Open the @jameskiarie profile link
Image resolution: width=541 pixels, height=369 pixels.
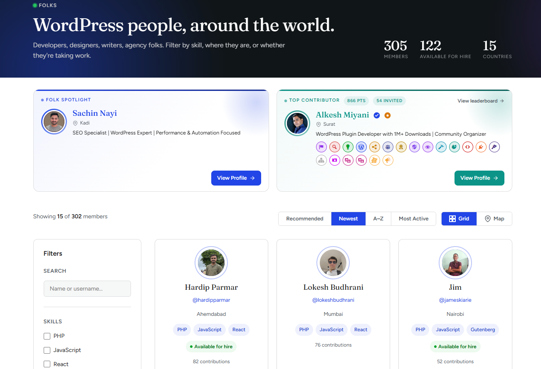point(455,300)
